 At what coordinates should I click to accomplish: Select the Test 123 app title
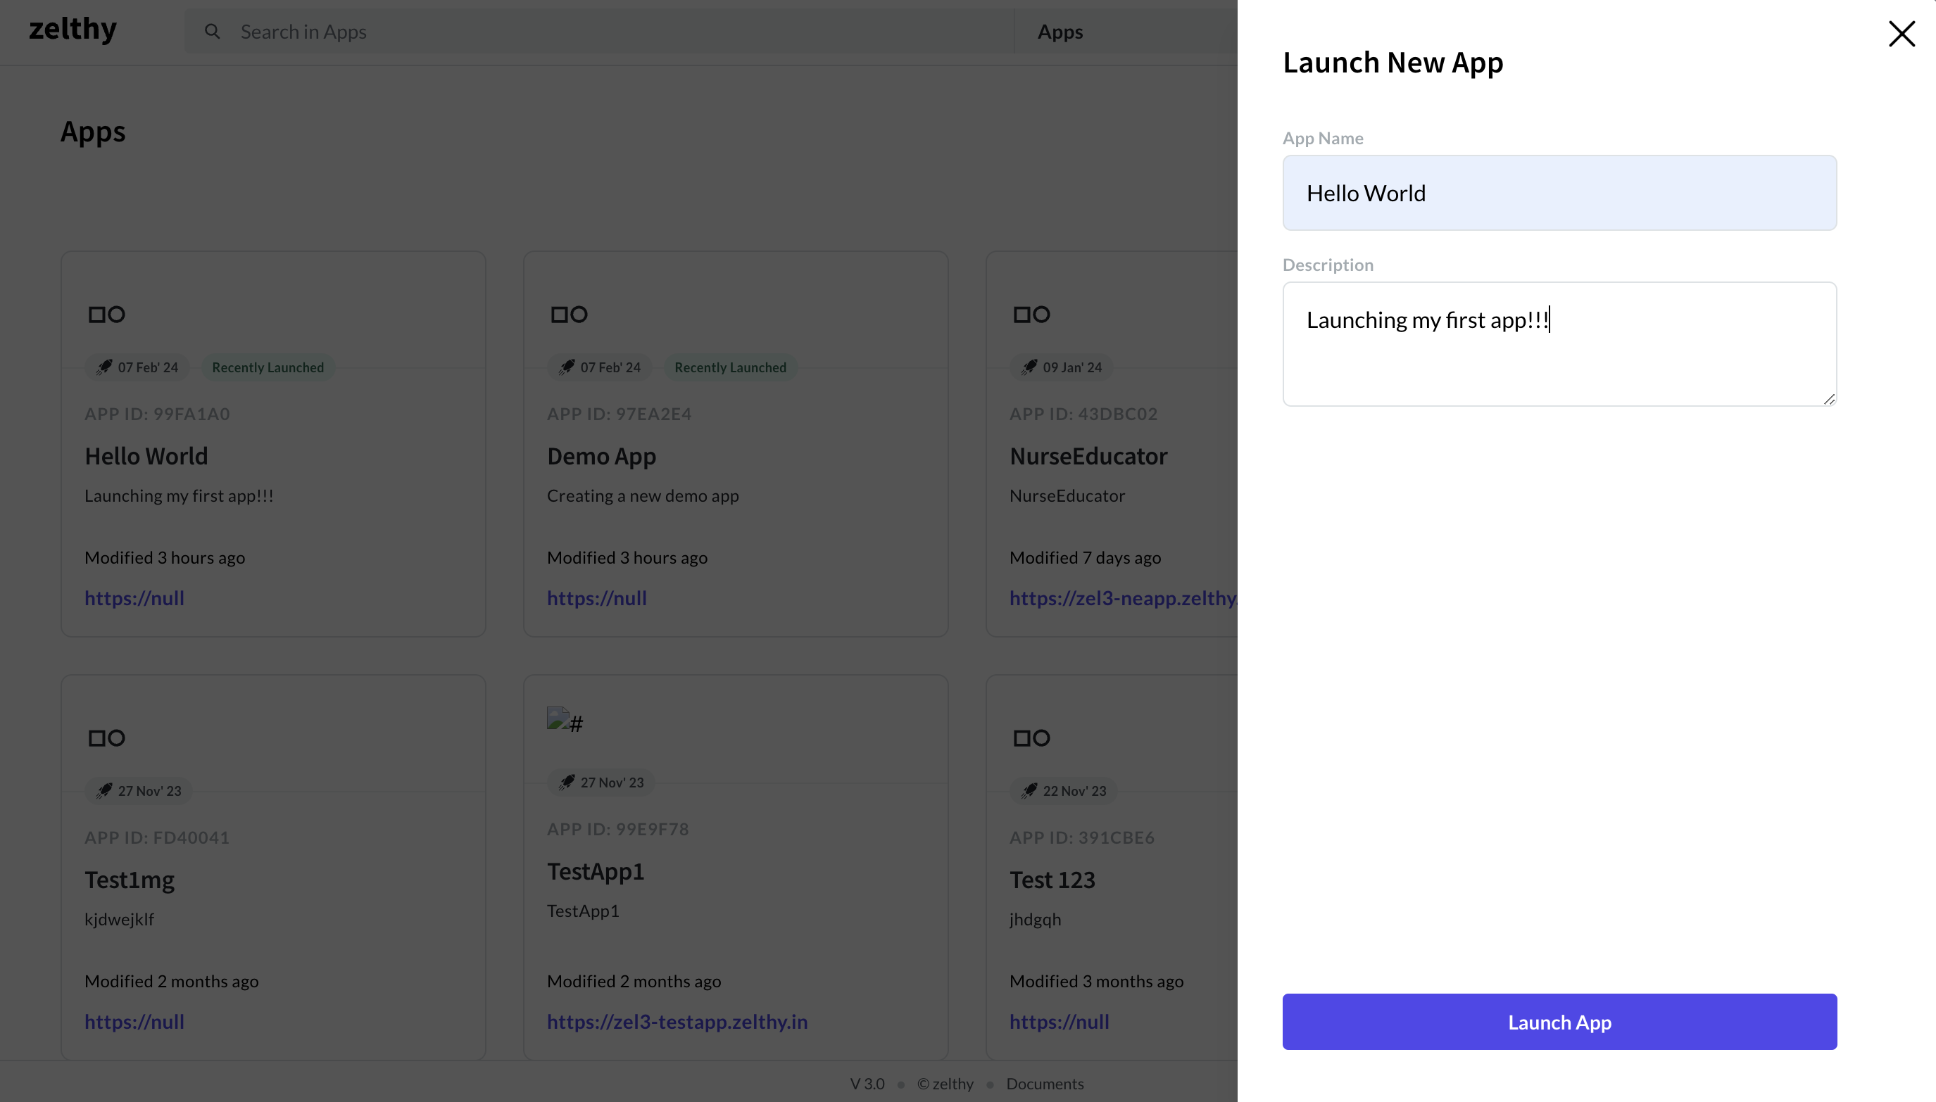[x=1052, y=880]
